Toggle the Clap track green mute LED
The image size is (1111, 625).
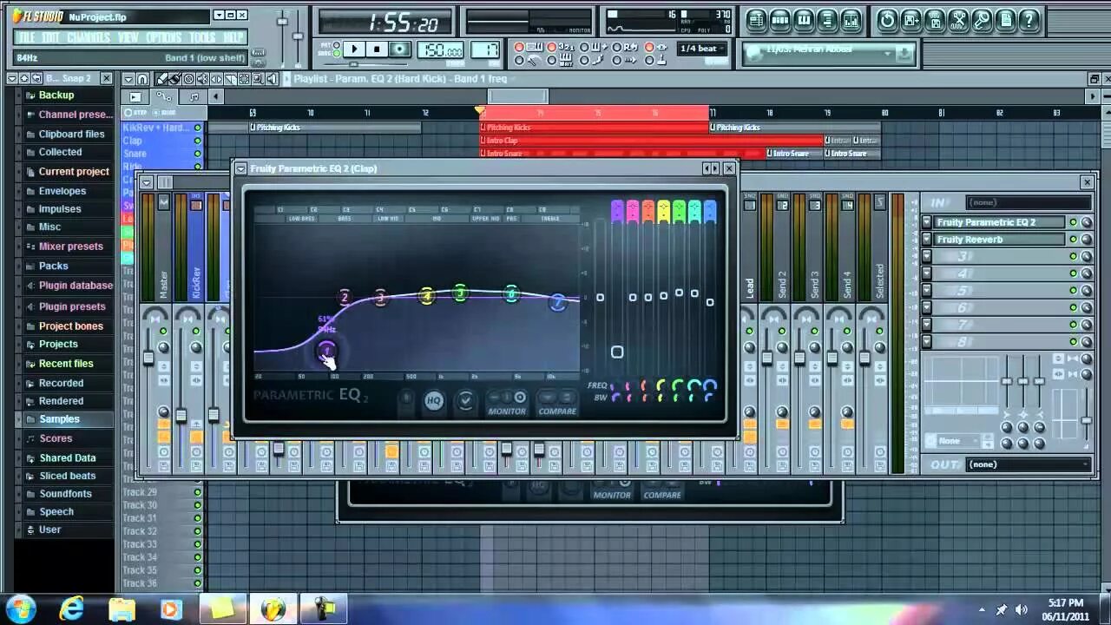[x=197, y=141]
